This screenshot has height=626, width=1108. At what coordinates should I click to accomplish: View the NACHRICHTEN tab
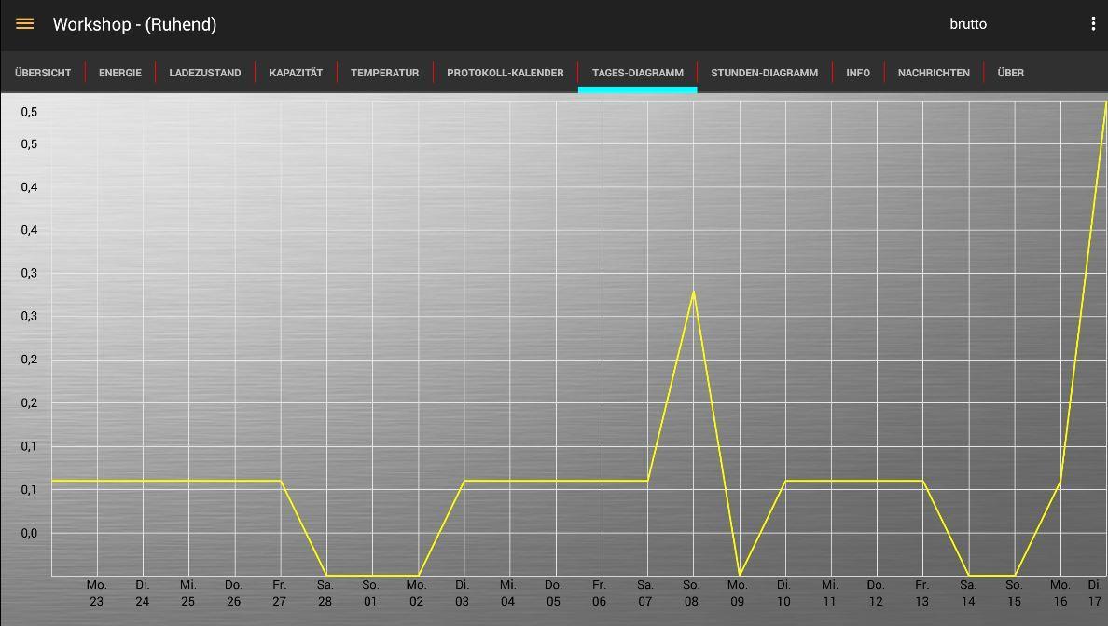click(934, 73)
